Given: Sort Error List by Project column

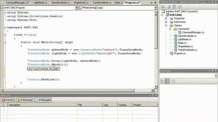Looking at the screenshot, I should click(145, 105).
